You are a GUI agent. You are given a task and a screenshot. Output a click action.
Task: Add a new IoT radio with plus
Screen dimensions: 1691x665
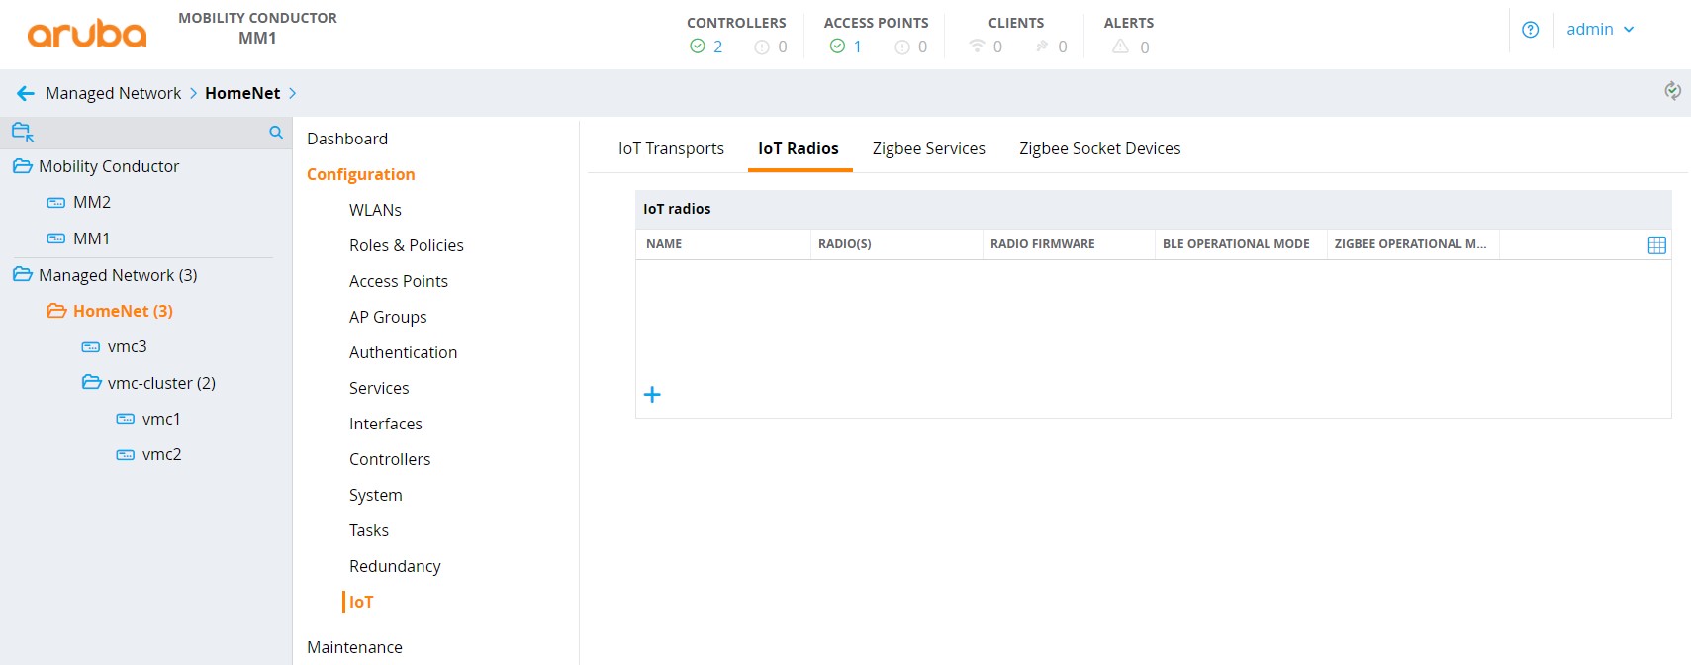(x=652, y=395)
